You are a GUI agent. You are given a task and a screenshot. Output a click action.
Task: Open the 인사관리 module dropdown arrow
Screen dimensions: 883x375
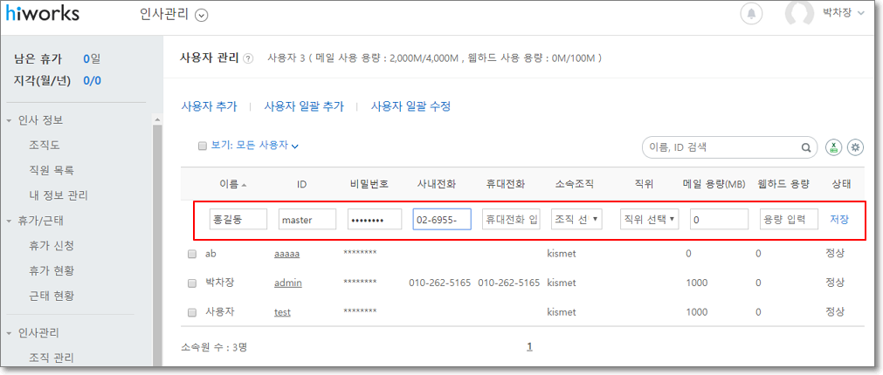(x=202, y=16)
